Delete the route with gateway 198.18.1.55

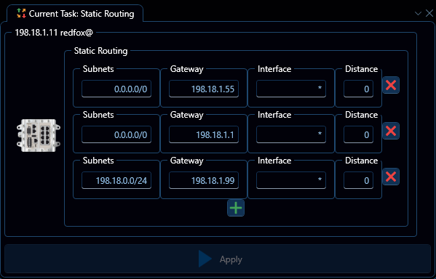(x=391, y=85)
